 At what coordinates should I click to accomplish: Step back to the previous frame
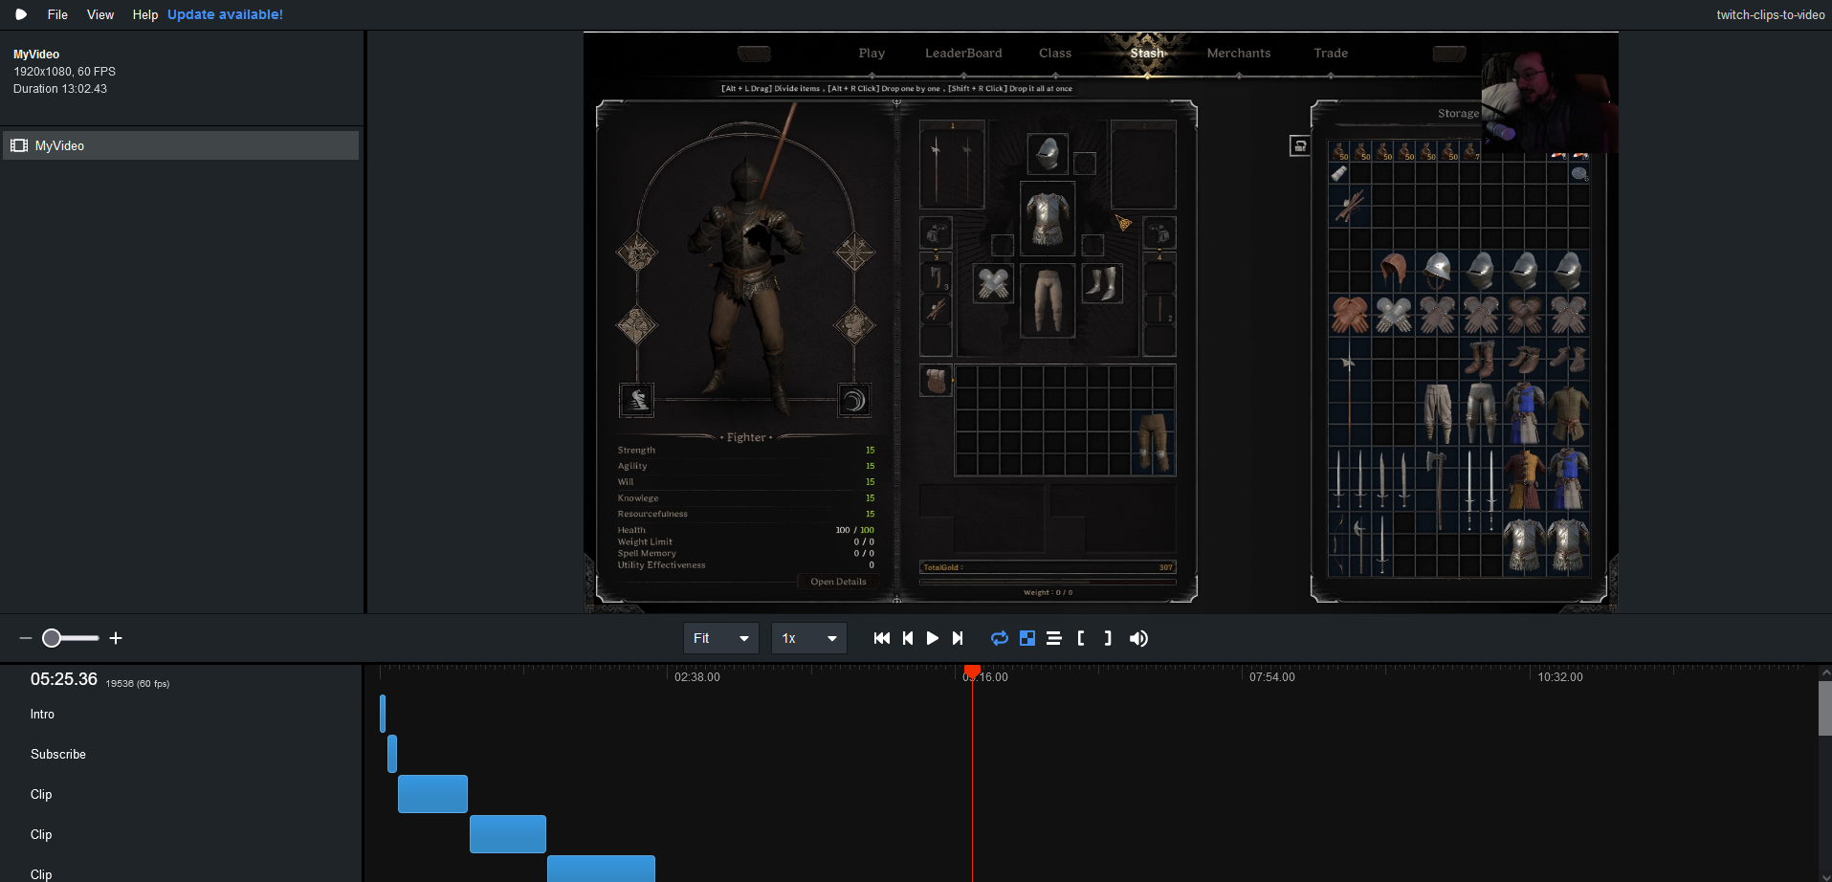[x=907, y=638]
